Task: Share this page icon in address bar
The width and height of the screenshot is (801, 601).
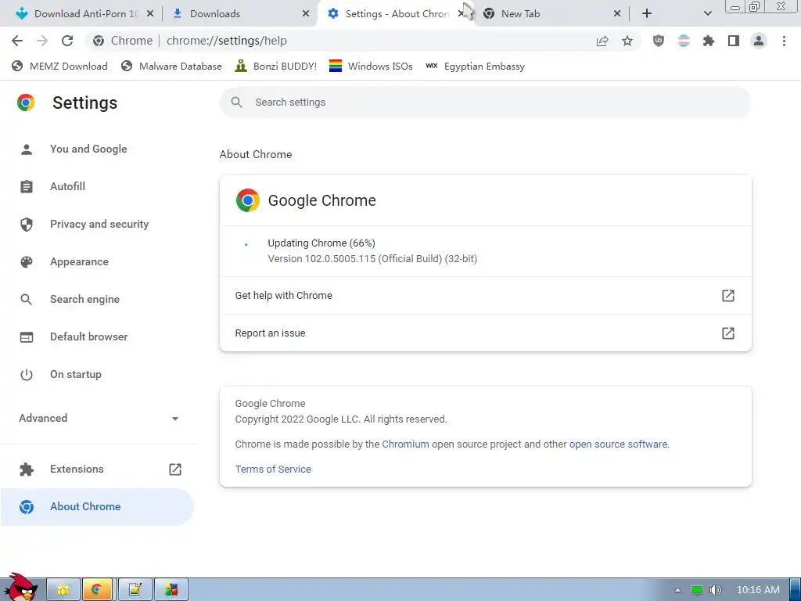Action: [x=602, y=41]
